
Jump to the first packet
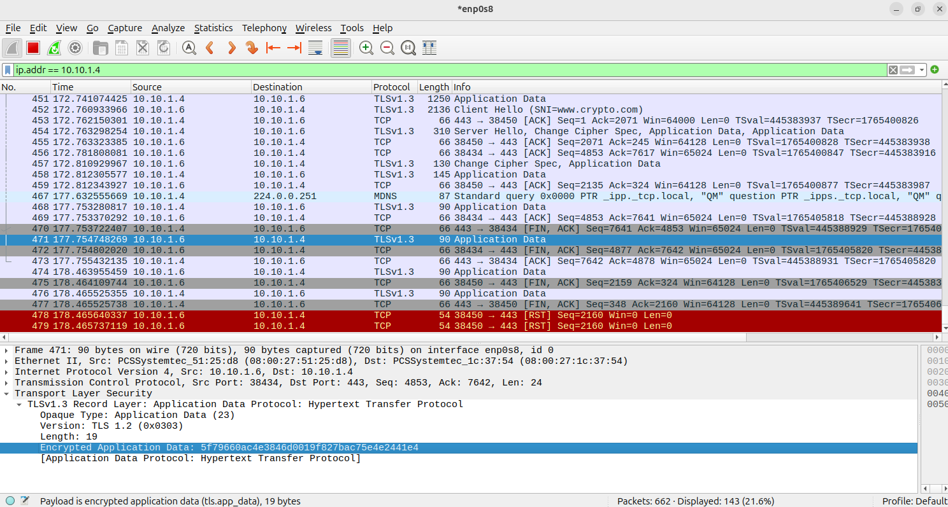coord(273,48)
